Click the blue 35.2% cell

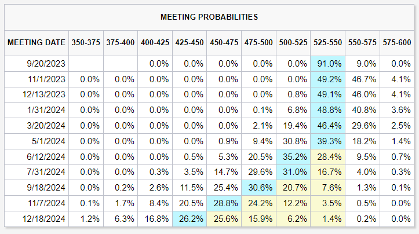294,158
